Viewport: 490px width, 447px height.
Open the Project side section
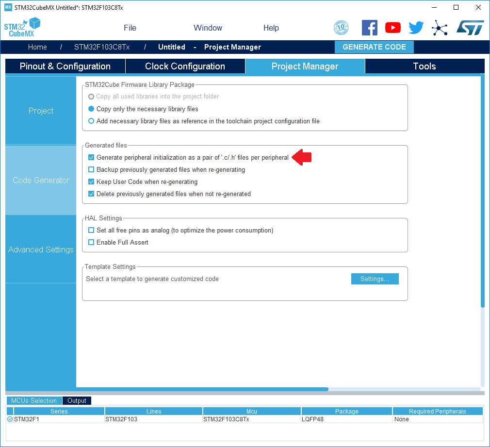tap(41, 111)
